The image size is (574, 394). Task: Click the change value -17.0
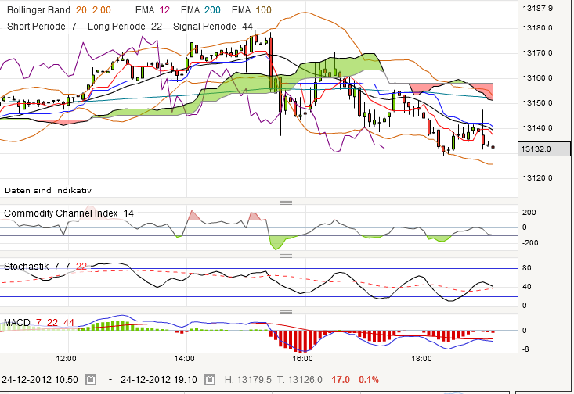pos(339,380)
